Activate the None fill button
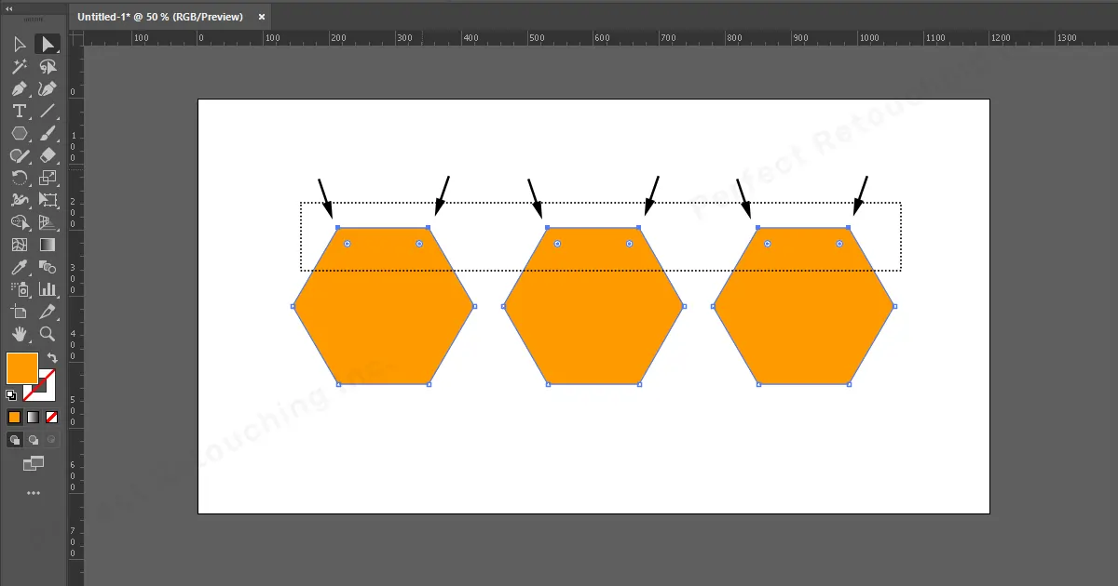Viewport: 1118px width, 586px height. click(50, 417)
